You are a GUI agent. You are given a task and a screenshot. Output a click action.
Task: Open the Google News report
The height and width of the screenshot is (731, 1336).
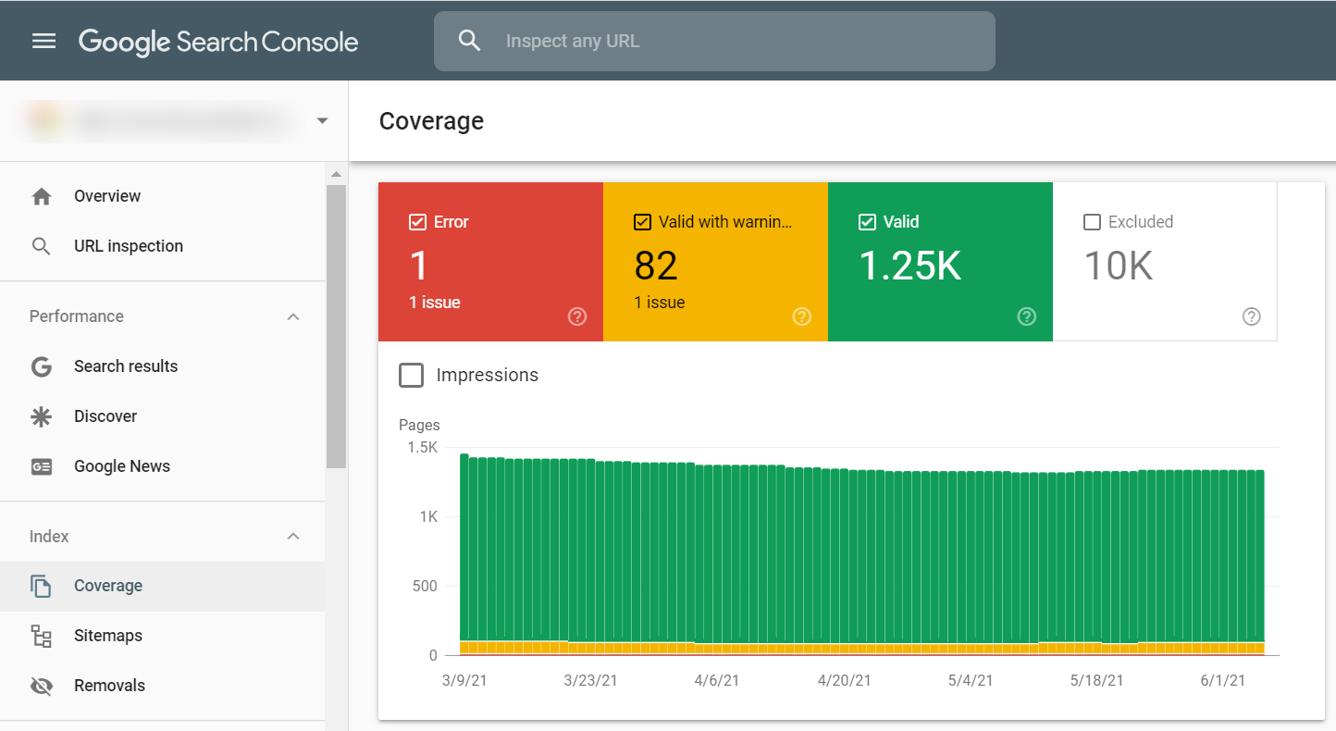point(162,466)
